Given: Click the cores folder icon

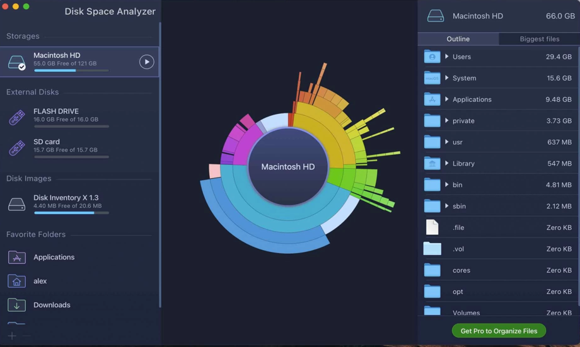Looking at the screenshot, I should [432, 270].
